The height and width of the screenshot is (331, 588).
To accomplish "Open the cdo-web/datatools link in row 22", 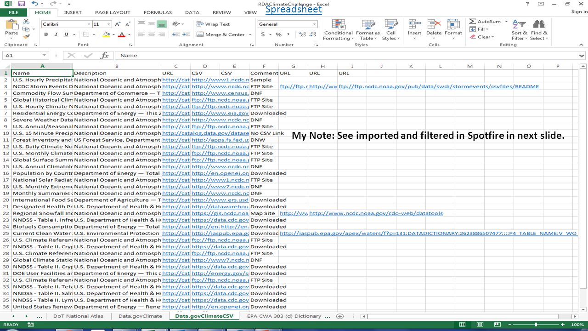I will pyautogui.click(x=376, y=213).
